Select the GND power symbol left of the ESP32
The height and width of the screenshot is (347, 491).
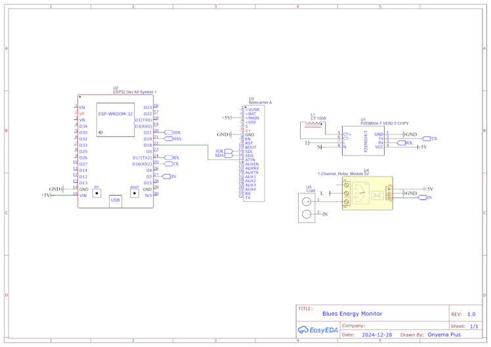pos(56,189)
